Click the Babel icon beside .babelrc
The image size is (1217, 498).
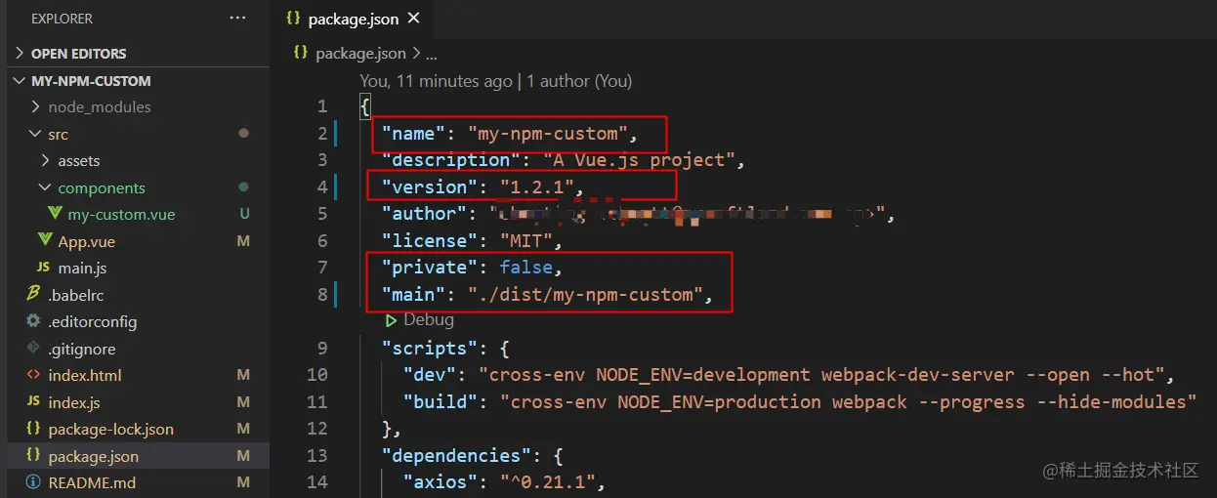33,294
